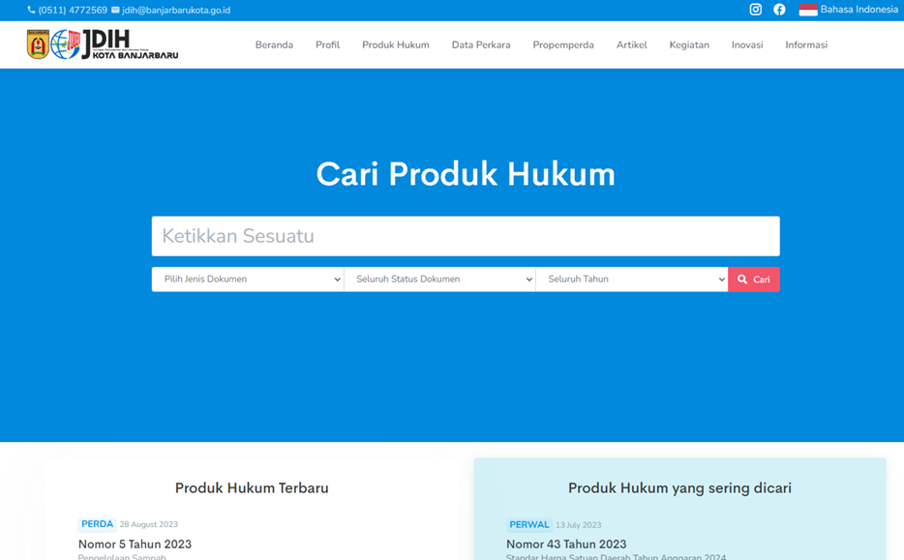The image size is (904, 560).
Task: Open the Produk Hukum menu
Action: pyautogui.click(x=395, y=45)
